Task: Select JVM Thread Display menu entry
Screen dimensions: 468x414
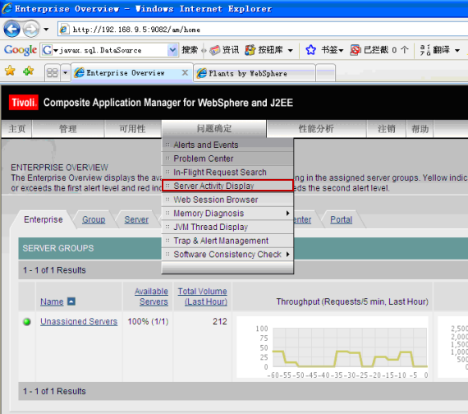Action: coord(227,227)
